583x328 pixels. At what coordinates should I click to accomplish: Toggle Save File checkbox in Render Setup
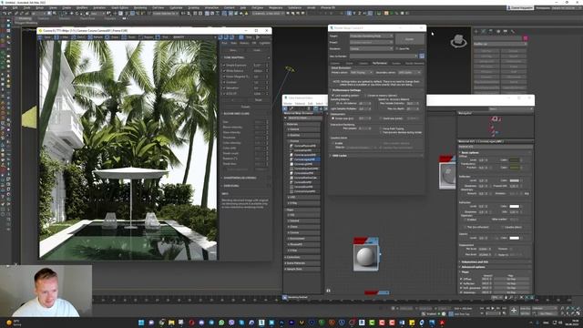397,48
